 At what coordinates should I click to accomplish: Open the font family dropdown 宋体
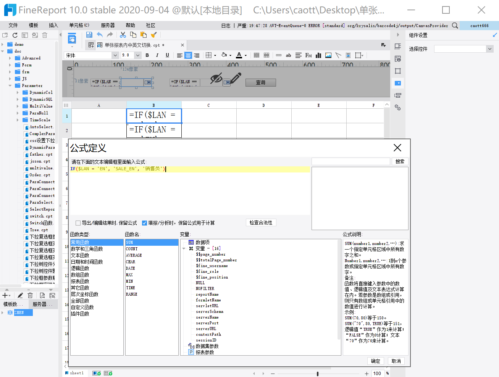pyautogui.click(x=115, y=55)
